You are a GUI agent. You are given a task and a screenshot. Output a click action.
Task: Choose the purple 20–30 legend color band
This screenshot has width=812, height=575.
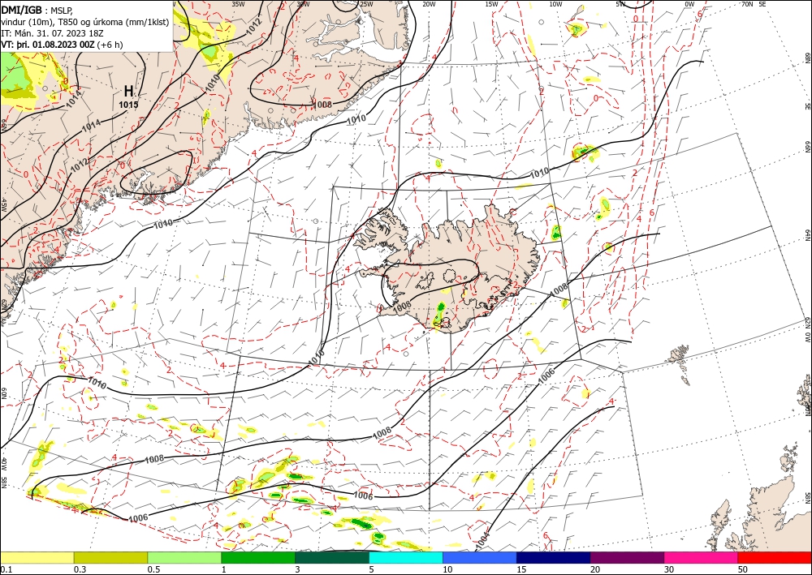pos(627,557)
